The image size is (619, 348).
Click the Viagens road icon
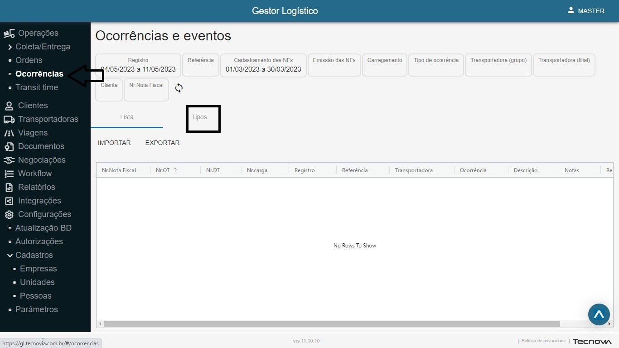coord(9,133)
